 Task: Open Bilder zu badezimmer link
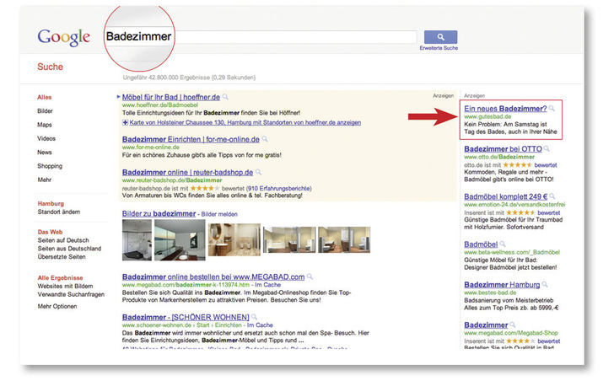point(159,213)
